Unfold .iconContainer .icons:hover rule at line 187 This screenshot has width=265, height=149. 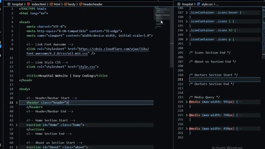pyautogui.click(x=187, y=12)
